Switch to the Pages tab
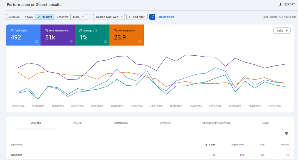298x160 pixels. click(77, 123)
